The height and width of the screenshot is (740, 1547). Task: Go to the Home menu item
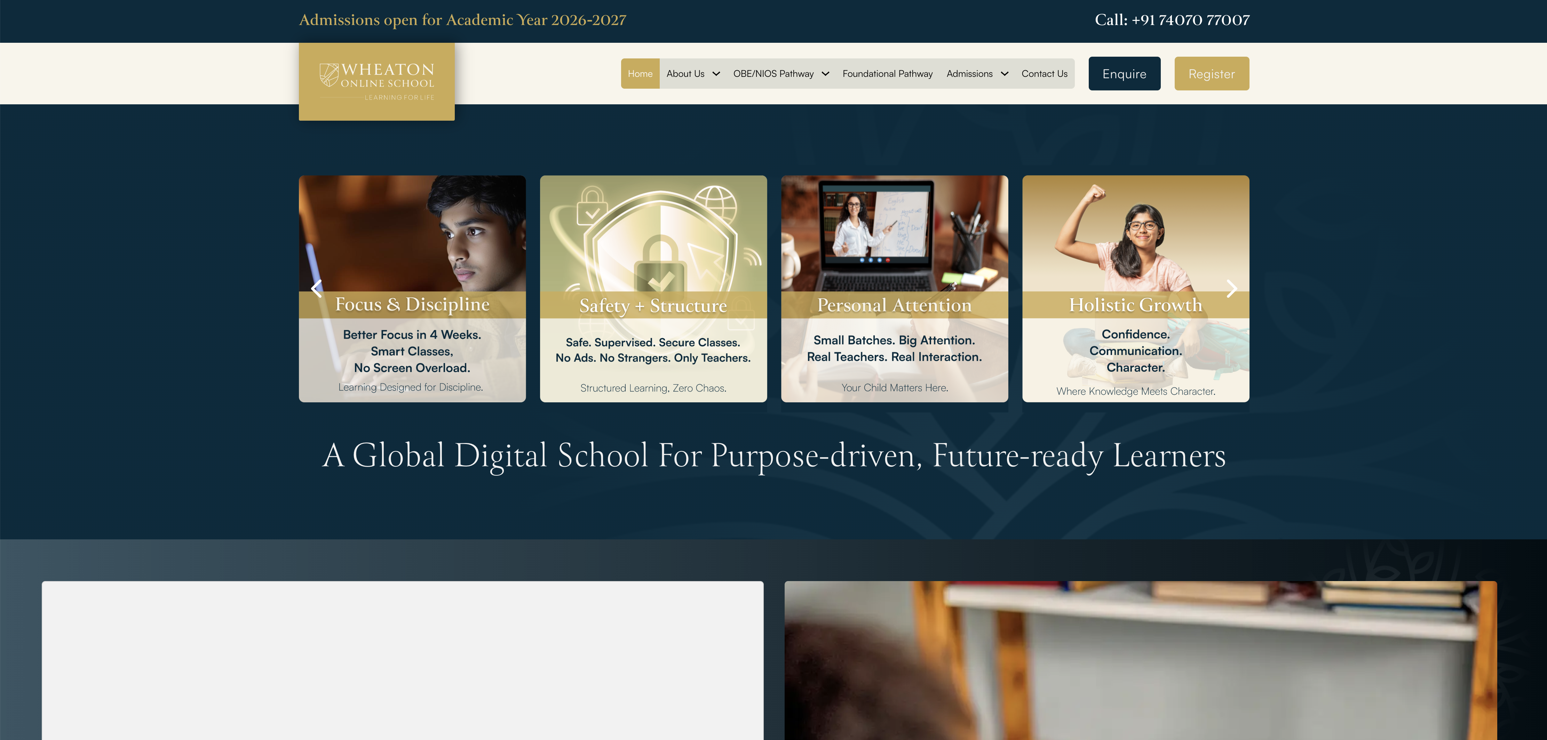(x=640, y=74)
